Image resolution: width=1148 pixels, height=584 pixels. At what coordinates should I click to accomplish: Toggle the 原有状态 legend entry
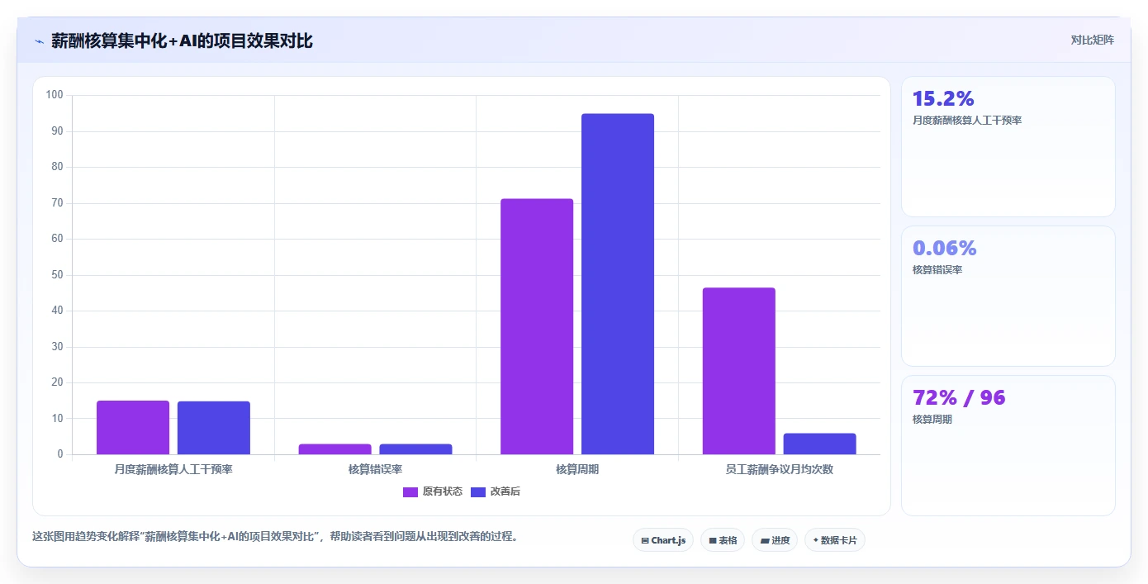(433, 491)
